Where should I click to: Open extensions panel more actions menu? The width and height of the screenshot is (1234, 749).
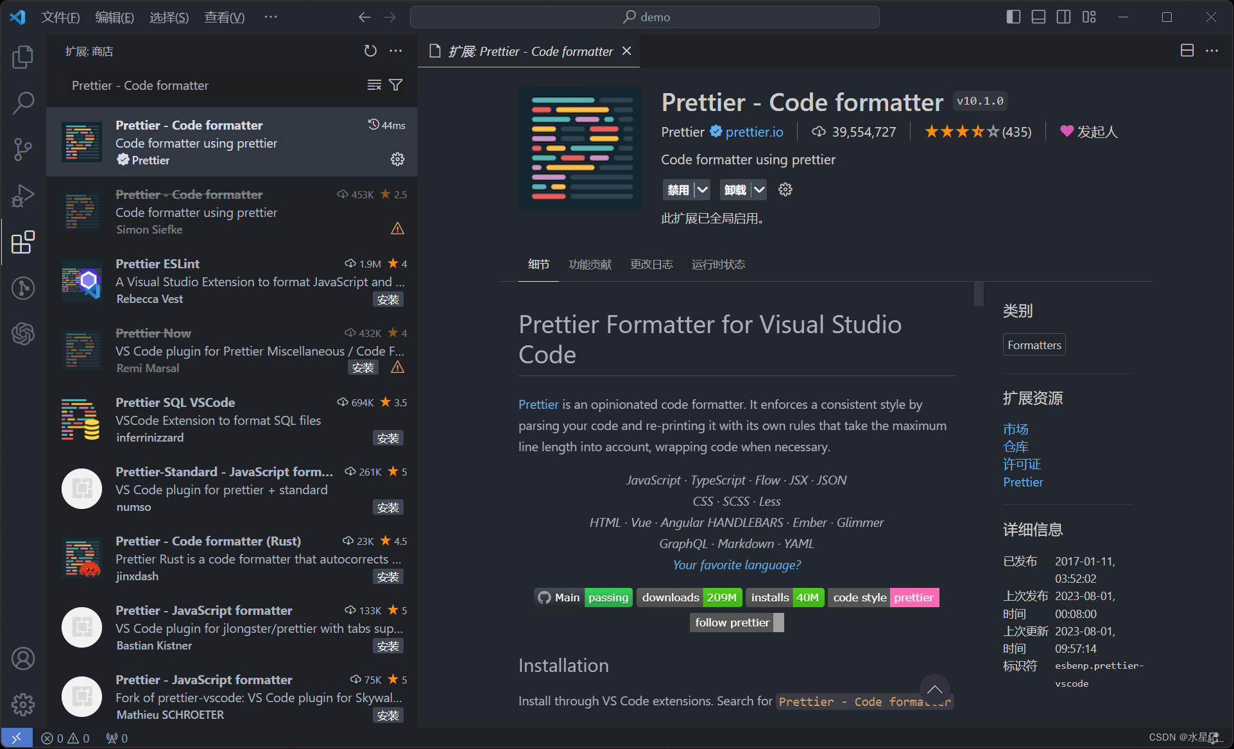pos(396,51)
